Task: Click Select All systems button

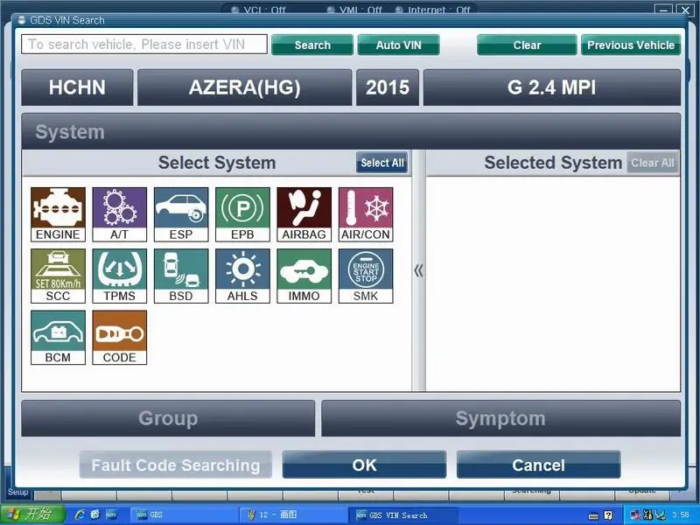Action: (x=382, y=163)
